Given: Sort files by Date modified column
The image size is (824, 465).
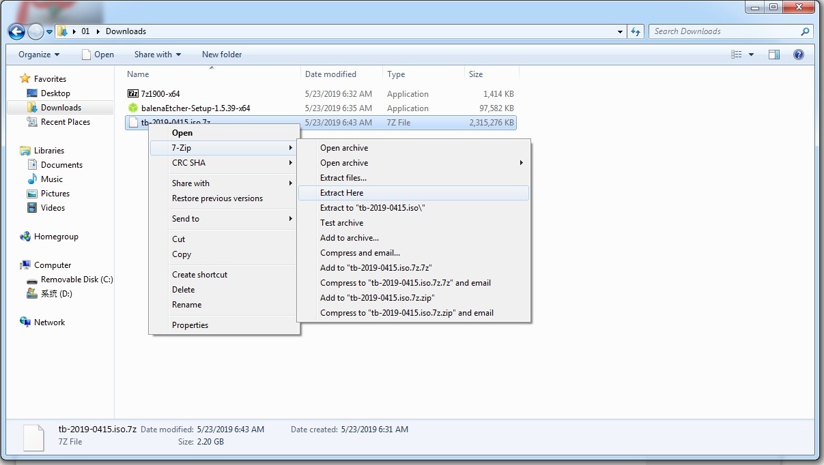Looking at the screenshot, I should pos(331,74).
